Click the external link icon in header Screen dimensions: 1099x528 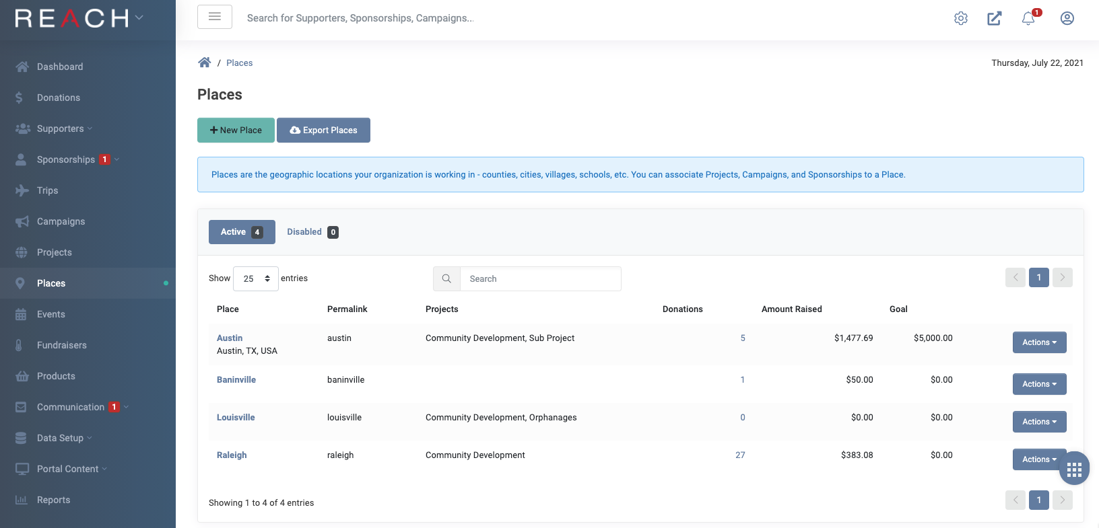995,18
